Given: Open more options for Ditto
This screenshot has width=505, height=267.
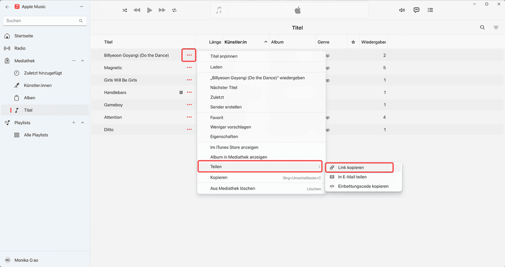Looking at the screenshot, I should click(x=189, y=130).
